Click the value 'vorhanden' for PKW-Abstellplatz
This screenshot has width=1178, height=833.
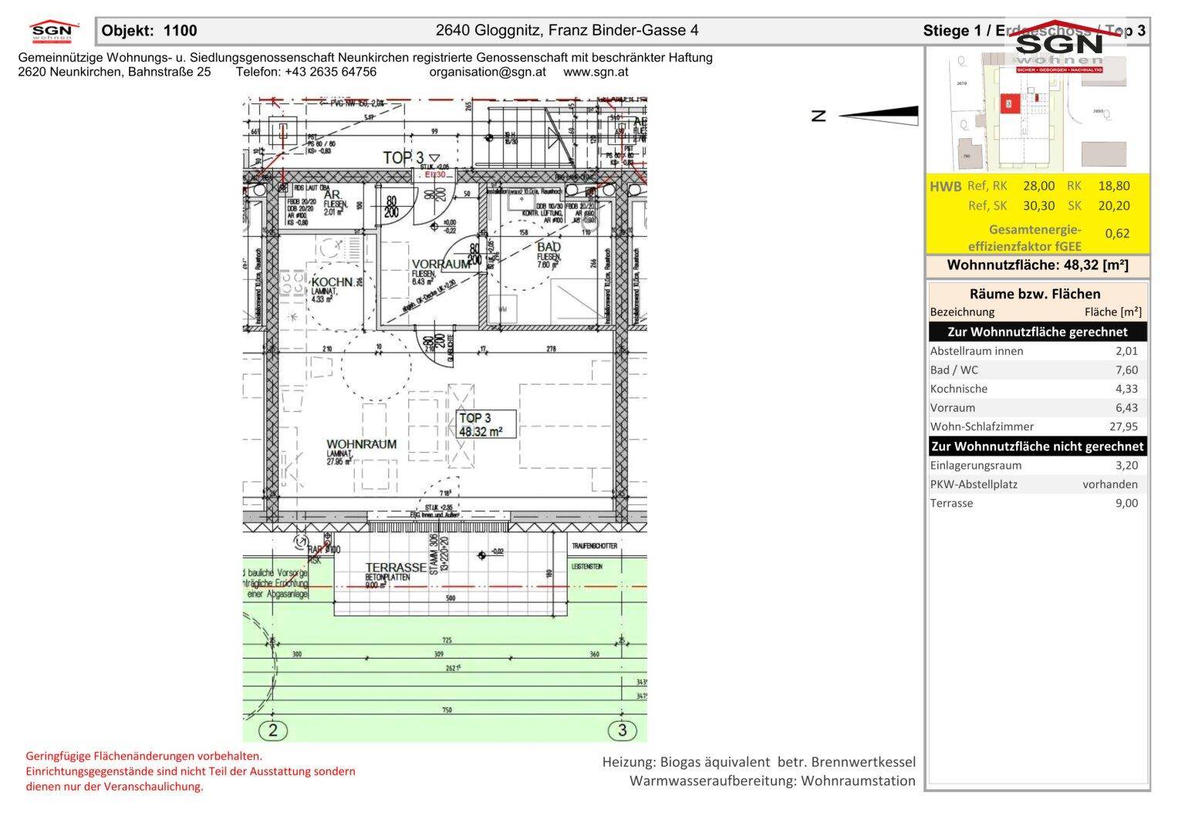coord(1110,484)
